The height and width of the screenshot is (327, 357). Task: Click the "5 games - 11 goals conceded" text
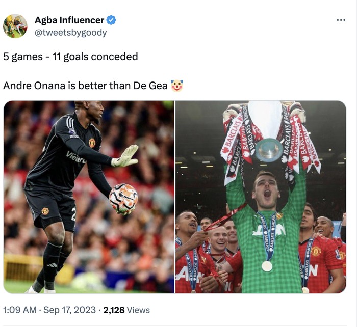[x=70, y=57]
